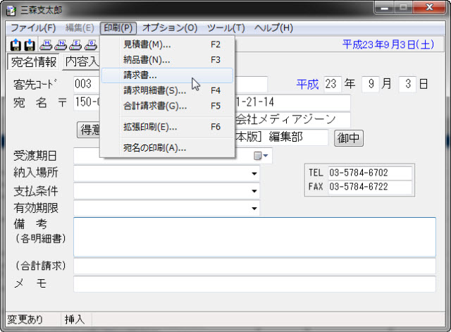Select 宛名の印刷(A) menu entry
This screenshot has height=332, width=451.
click(154, 148)
